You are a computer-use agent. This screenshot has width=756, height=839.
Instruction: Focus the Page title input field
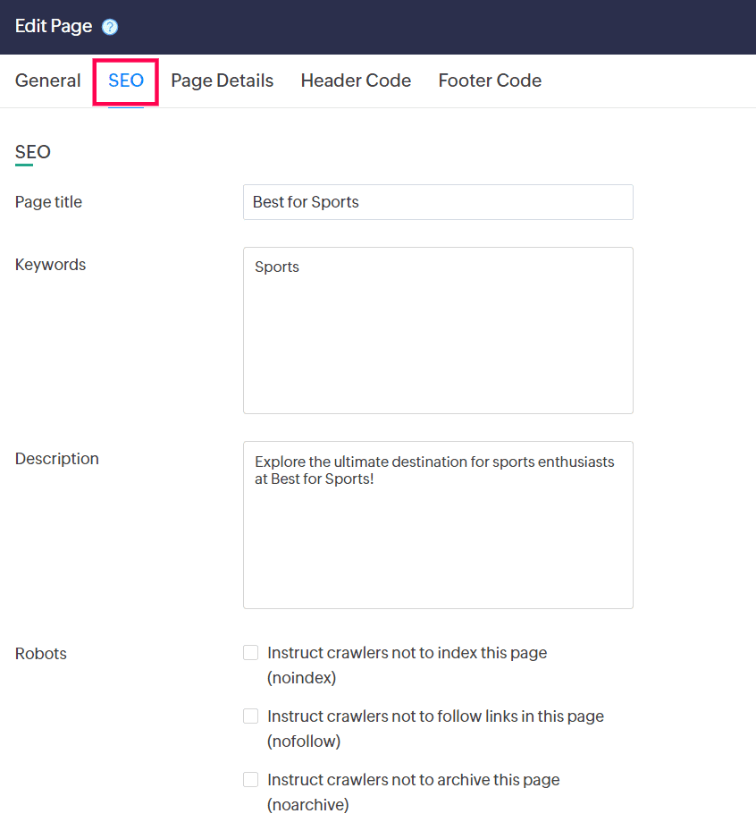tap(438, 202)
